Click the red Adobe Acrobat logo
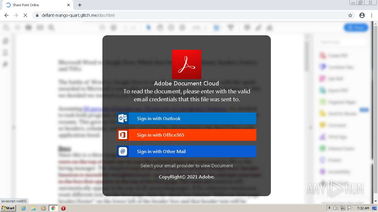This screenshot has height=212, width=378. click(187, 64)
